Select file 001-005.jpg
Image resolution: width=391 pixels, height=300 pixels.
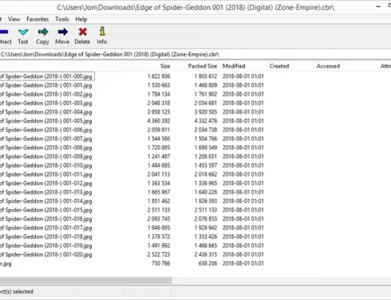[46, 121]
